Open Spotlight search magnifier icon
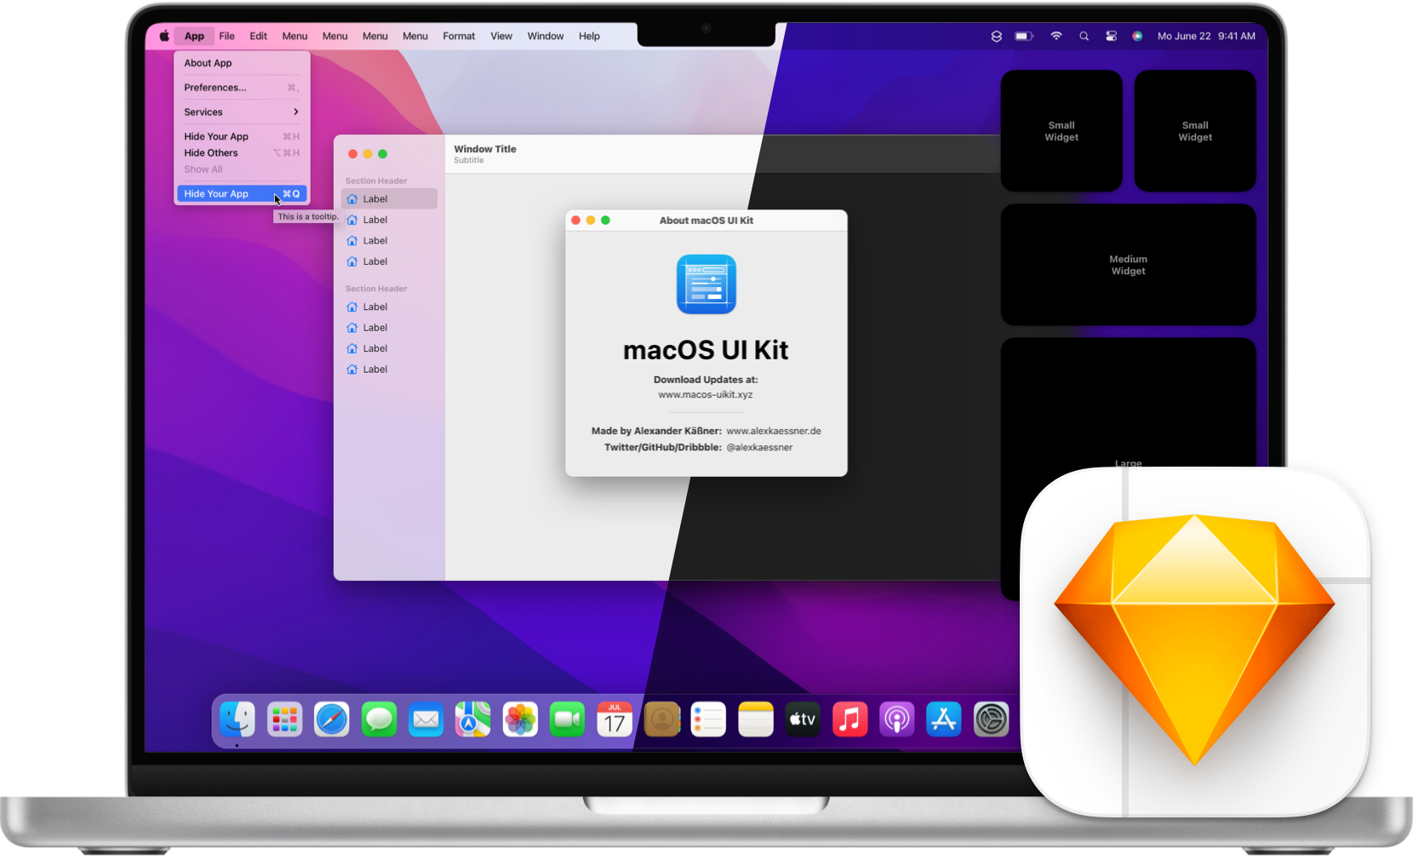This screenshot has width=1413, height=860. click(x=1084, y=36)
